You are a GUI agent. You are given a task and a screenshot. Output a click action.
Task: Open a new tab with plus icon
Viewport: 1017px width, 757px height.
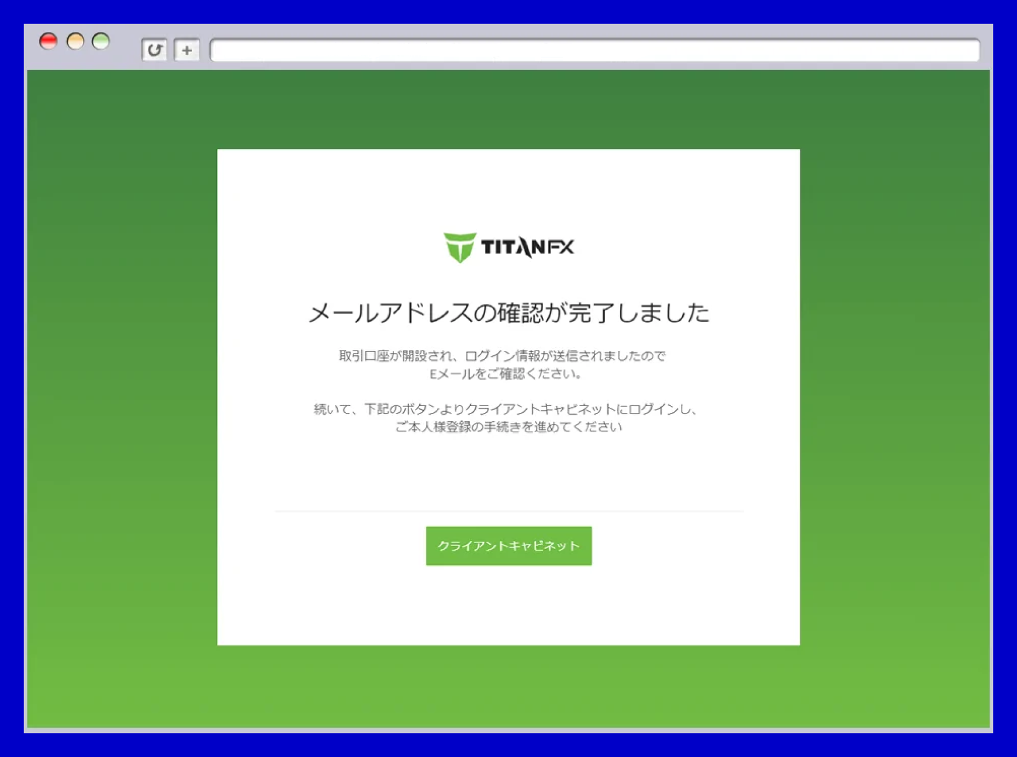click(187, 50)
